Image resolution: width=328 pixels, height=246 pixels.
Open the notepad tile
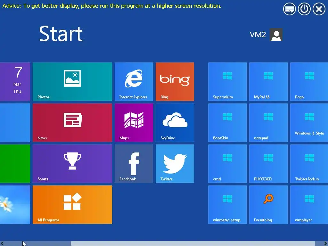[268, 123]
